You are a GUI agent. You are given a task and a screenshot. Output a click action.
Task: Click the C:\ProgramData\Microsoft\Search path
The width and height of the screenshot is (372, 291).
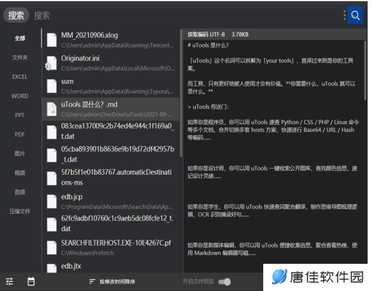point(117,207)
